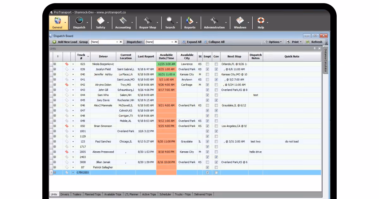Switch to the Trailers tab
Viewport: 379px width, 199px height.
pos(76,195)
